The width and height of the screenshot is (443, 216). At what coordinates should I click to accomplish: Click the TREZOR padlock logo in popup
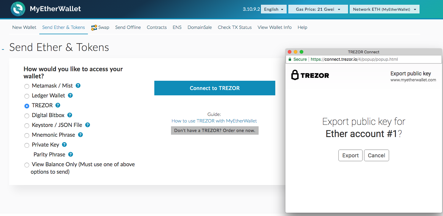tap(295, 75)
